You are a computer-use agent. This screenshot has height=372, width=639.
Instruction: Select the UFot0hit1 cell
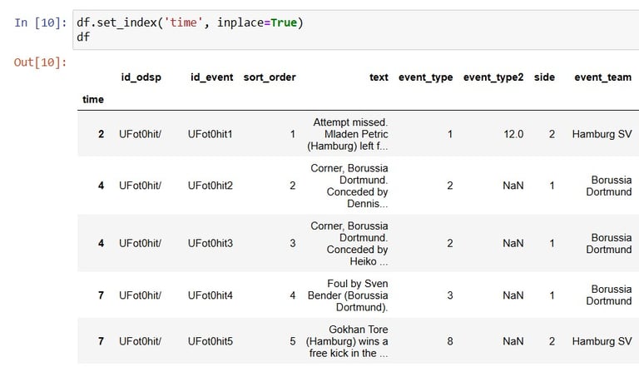(x=210, y=134)
